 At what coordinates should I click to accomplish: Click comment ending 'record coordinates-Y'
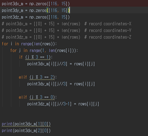(66, 31)
